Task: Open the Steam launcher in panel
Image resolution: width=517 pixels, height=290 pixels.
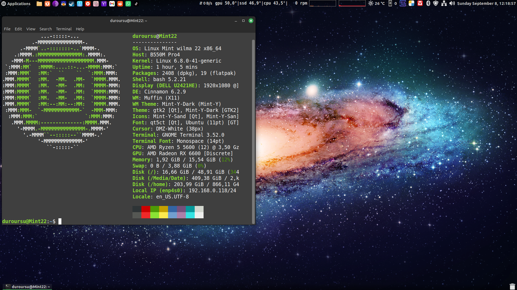Action: pyautogui.click(x=71, y=4)
